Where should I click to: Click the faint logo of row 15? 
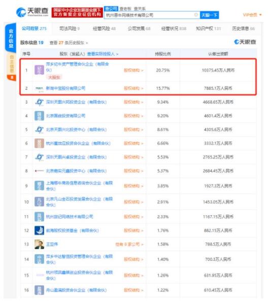coord(40,275)
